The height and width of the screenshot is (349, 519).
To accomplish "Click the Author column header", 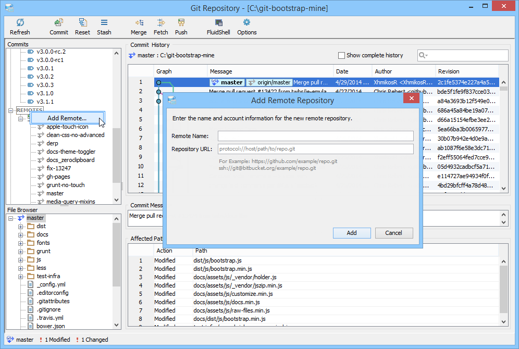I will pos(403,71).
